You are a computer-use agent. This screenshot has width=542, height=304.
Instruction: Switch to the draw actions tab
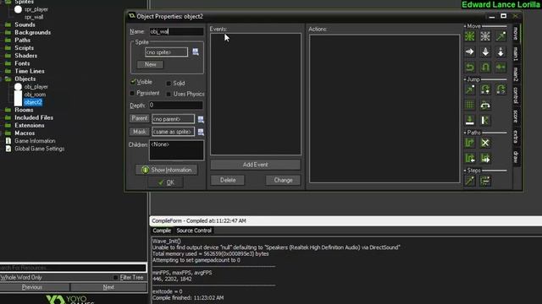tap(516, 157)
